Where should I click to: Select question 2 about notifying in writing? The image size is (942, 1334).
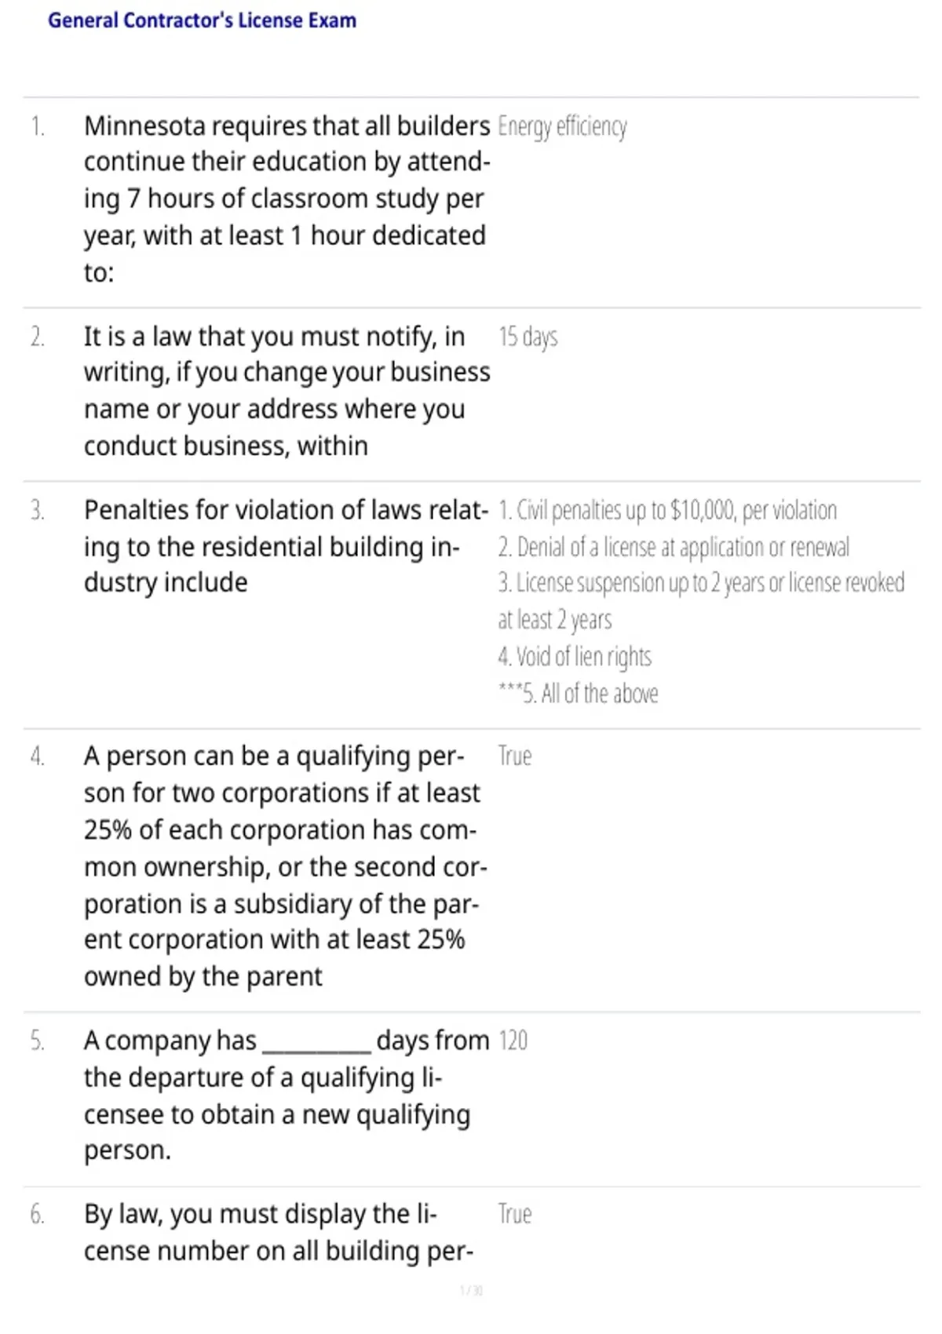click(x=287, y=391)
